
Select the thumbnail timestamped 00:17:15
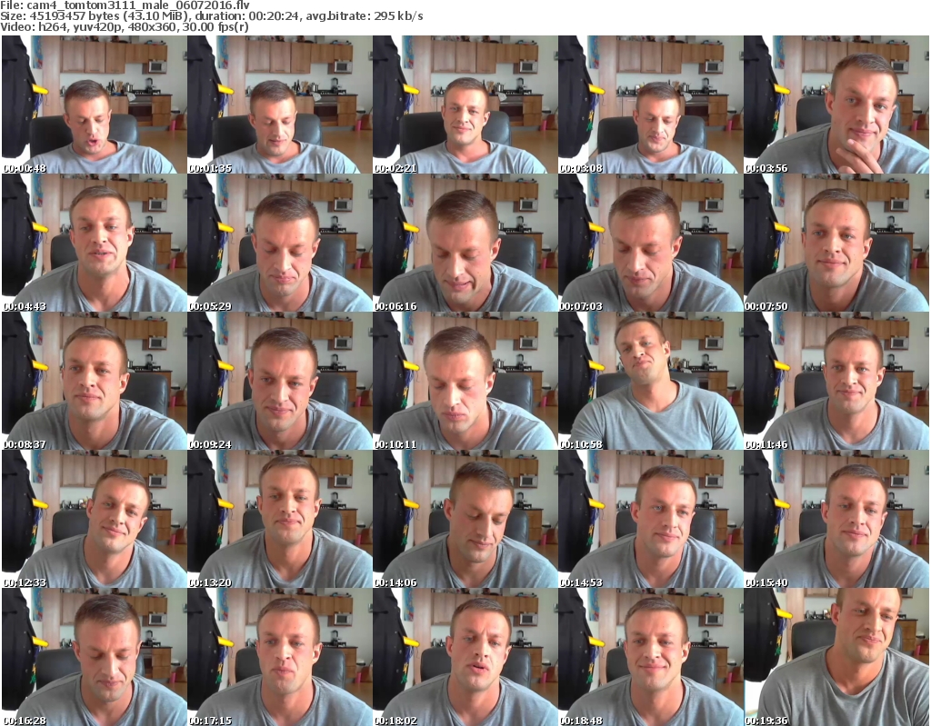pos(280,657)
